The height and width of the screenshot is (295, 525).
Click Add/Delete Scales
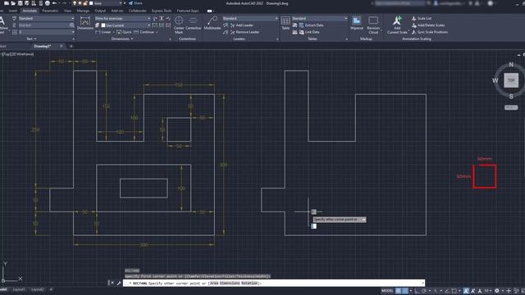(x=428, y=25)
